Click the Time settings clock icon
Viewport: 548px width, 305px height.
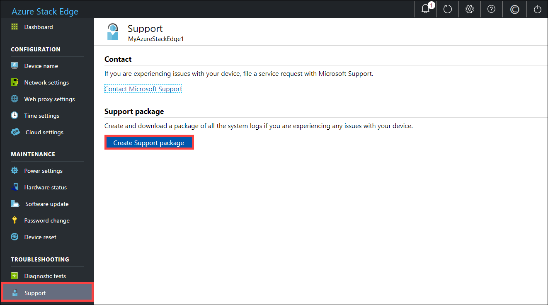pos(15,116)
